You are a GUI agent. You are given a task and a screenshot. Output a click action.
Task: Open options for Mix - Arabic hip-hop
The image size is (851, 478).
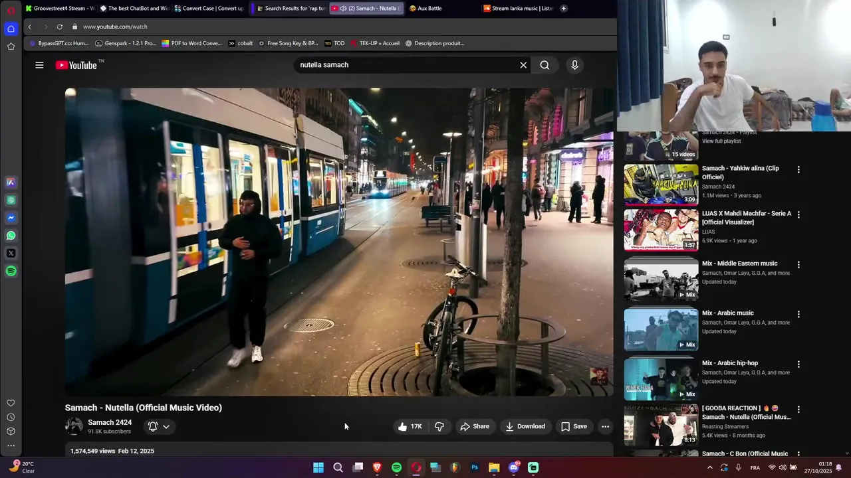(x=798, y=364)
